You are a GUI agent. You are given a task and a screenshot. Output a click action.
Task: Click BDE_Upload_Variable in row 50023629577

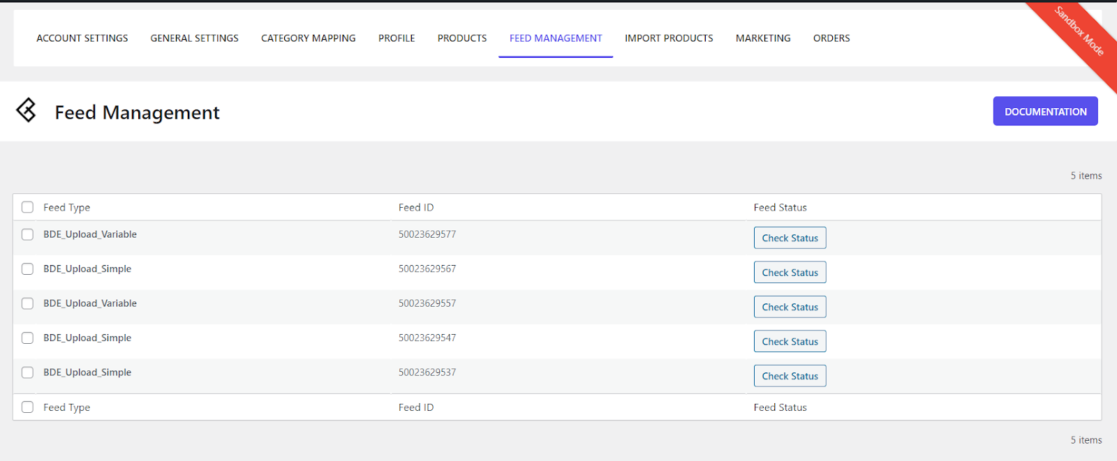coord(90,234)
